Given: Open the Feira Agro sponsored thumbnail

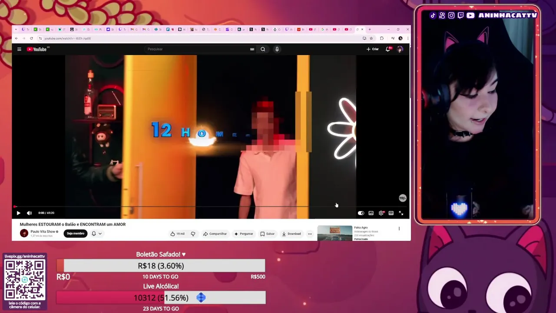Looking at the screenshot, I should [334, 233].
